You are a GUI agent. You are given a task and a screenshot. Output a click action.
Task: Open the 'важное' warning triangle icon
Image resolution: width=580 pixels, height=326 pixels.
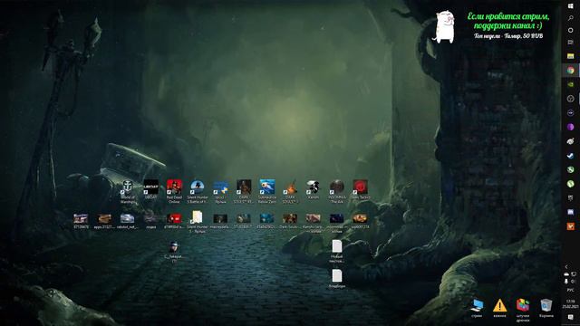point(499,308)
